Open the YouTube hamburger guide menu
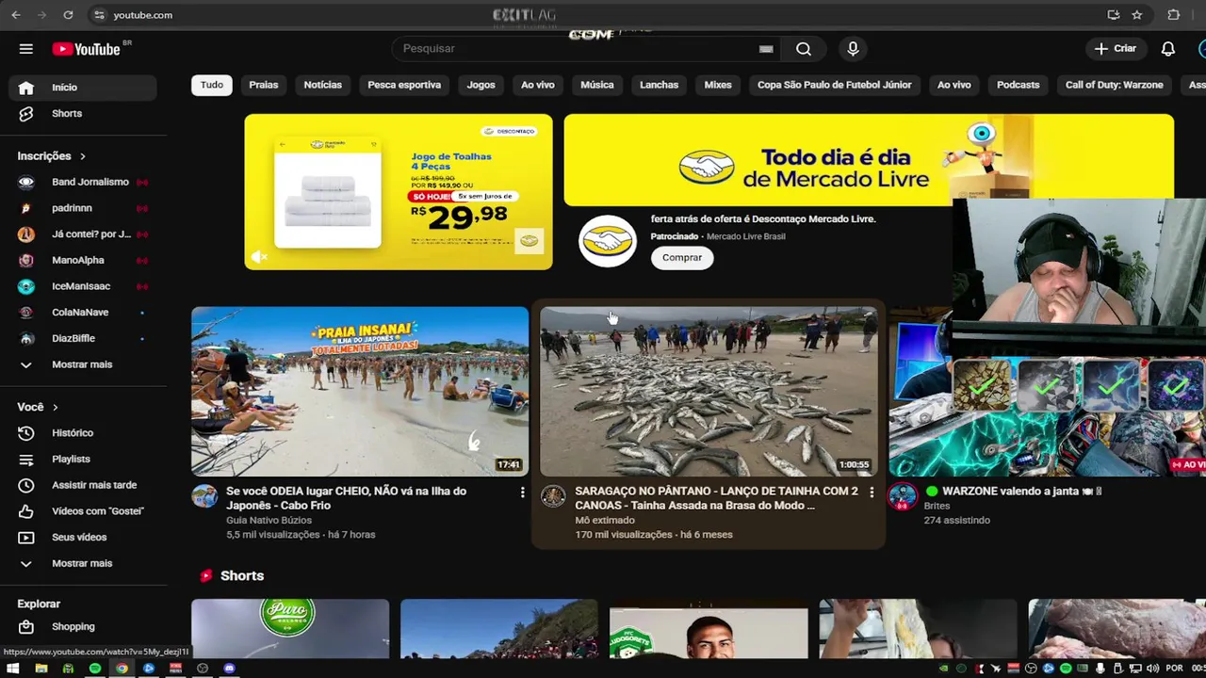 pos(26,49)
